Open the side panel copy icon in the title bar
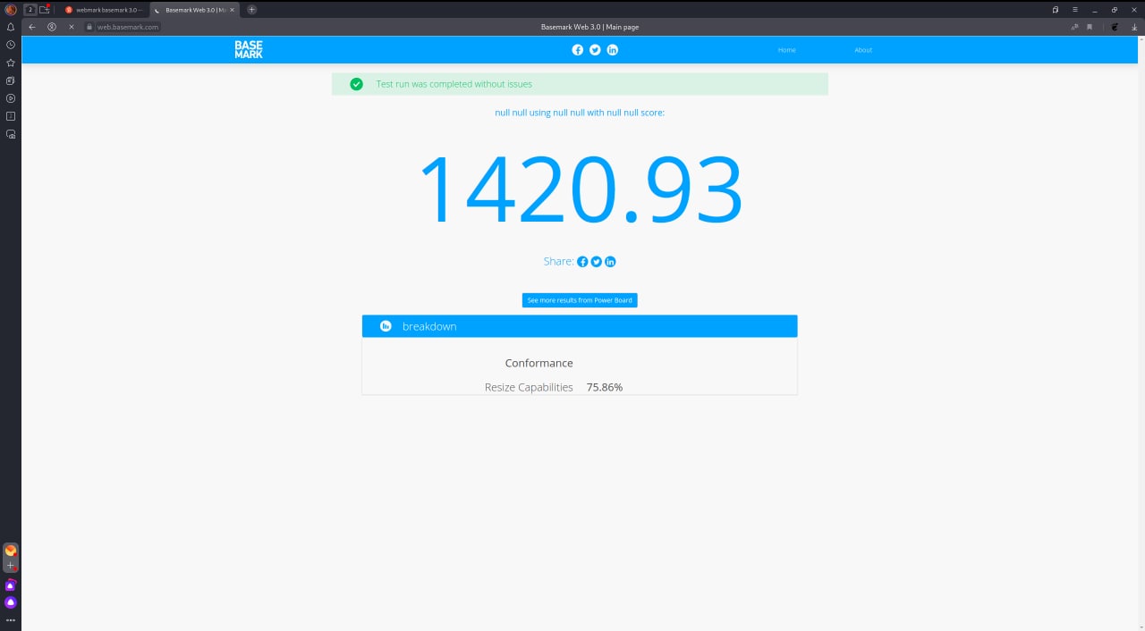Screen dimensions: 1145x631 pos(1056,9)
